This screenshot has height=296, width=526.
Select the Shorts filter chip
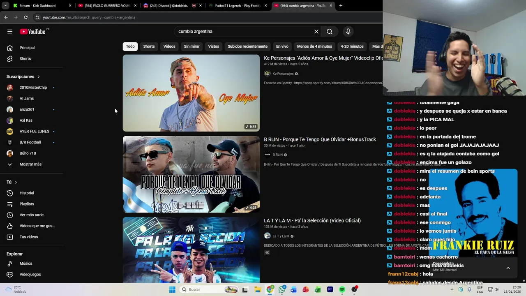pyautogui.click(x=149, y=46)
